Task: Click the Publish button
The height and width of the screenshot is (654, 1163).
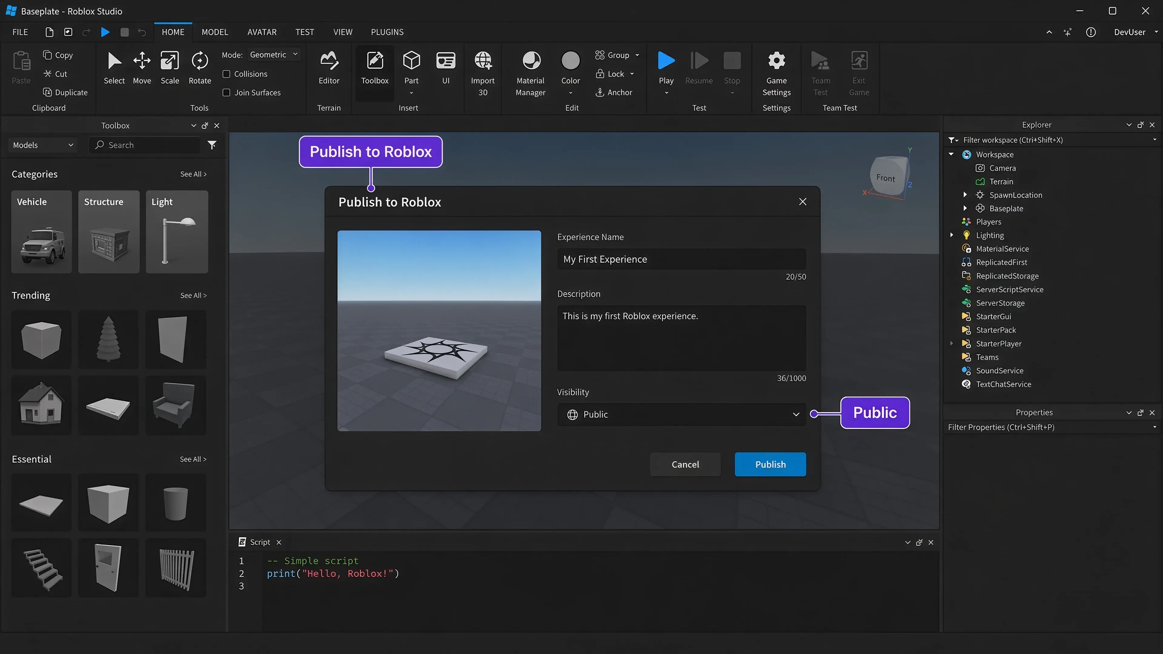Action: click(x=770, y=464)
